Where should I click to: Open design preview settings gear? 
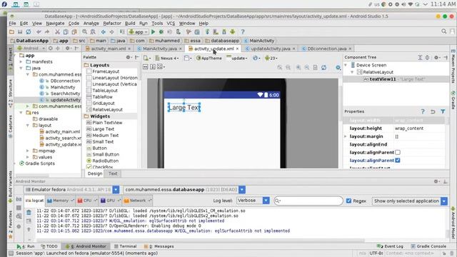click(x=338, y=68)
